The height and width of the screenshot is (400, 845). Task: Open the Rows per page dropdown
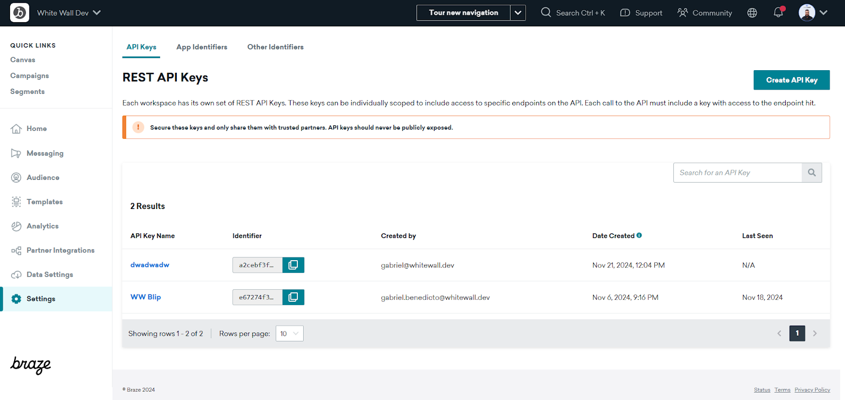pos(289,334)
